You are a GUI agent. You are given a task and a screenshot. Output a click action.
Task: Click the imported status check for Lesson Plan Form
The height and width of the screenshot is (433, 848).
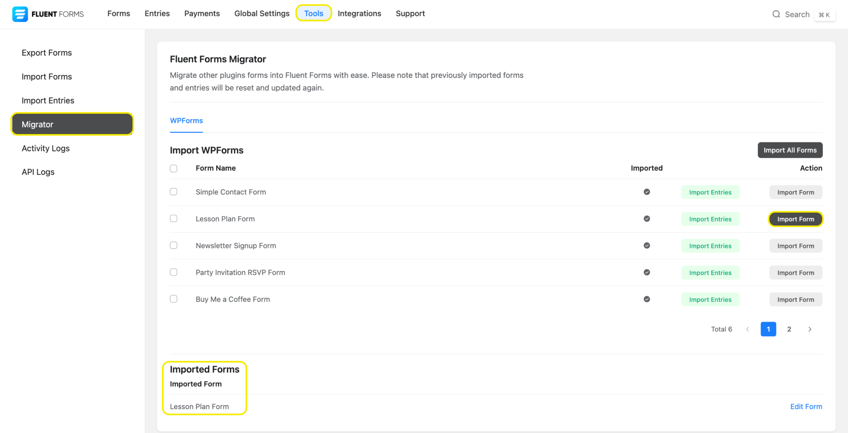[x=646, y=219]
